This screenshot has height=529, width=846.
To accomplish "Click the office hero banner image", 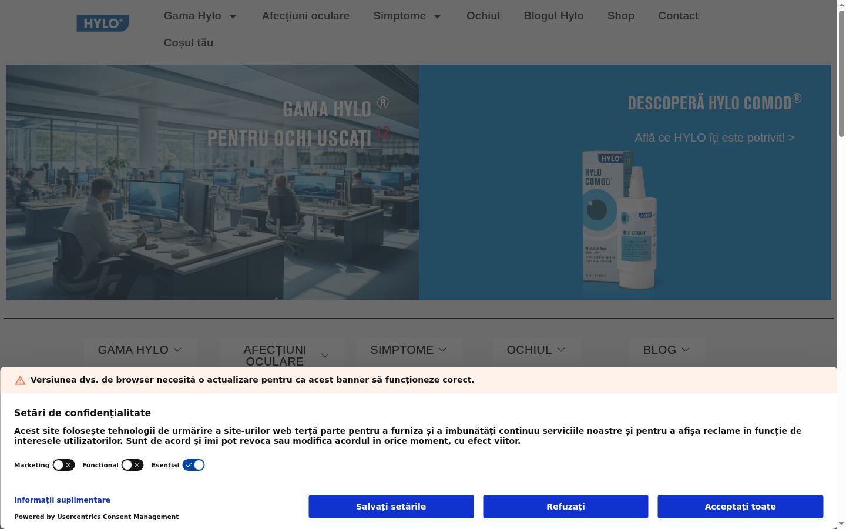I will point(212,182).
